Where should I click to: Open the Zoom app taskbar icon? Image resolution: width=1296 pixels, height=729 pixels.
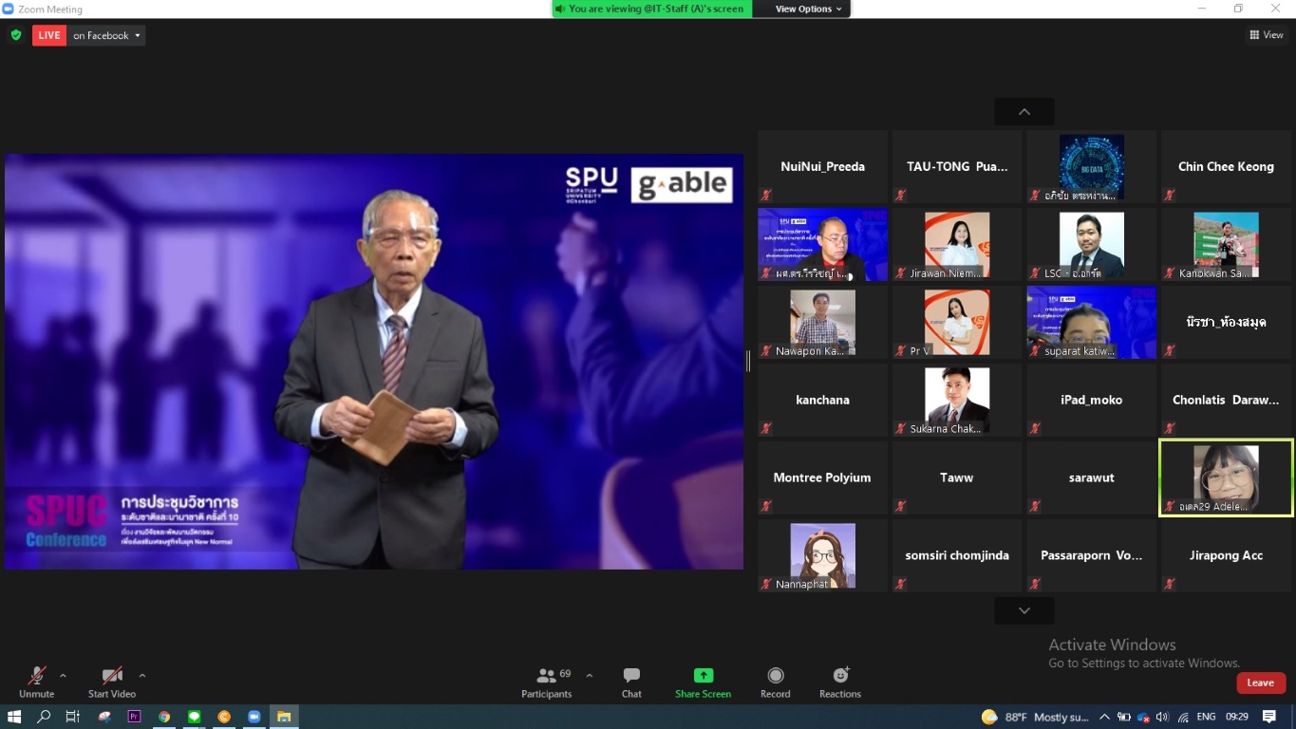[x=254, y=717]
